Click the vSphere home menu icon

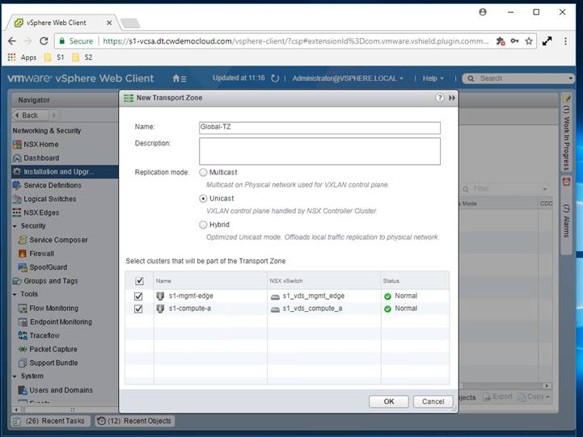(x=180, y=78)
